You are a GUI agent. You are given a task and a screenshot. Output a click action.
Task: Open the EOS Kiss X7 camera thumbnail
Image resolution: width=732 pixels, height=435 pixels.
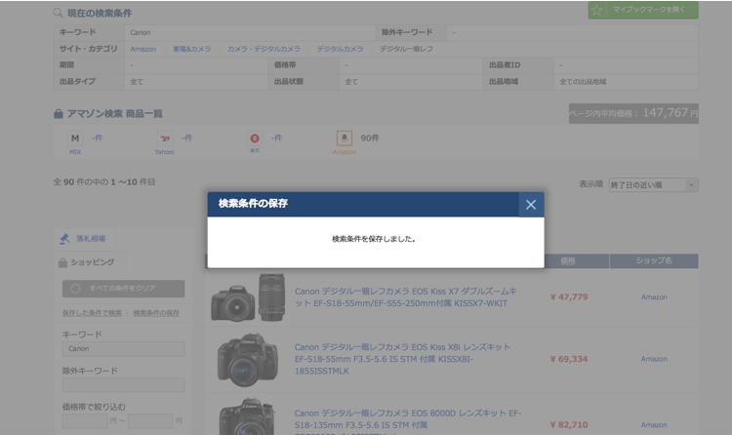pyautogui.click(x=248, y=297)
